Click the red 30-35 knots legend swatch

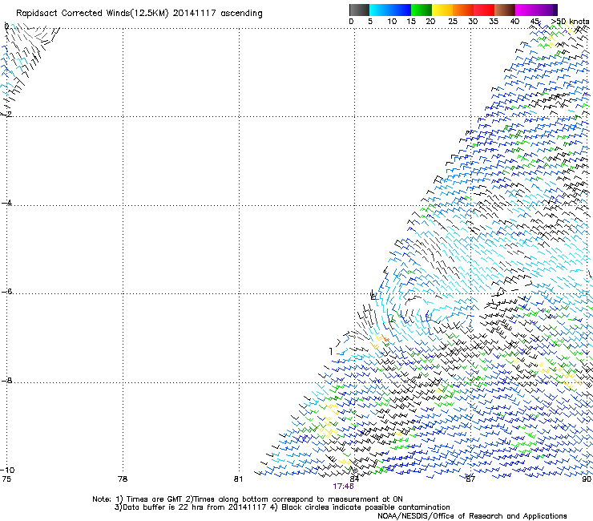coord(484,10)
